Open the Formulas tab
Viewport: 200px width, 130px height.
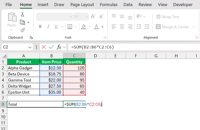pyautogui.click(x=109, y=5)
